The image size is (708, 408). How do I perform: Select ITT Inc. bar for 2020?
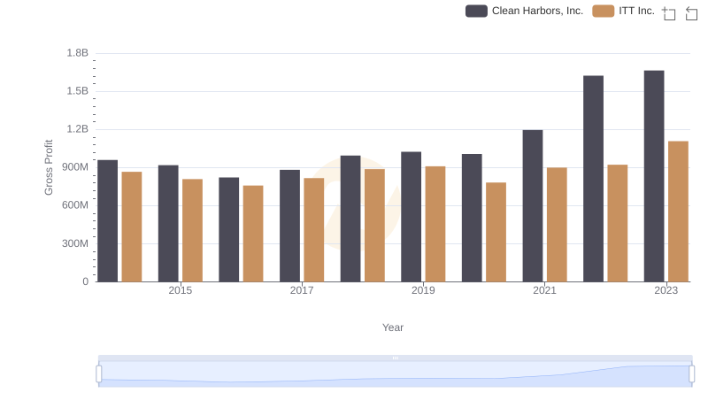pos(496,232)
